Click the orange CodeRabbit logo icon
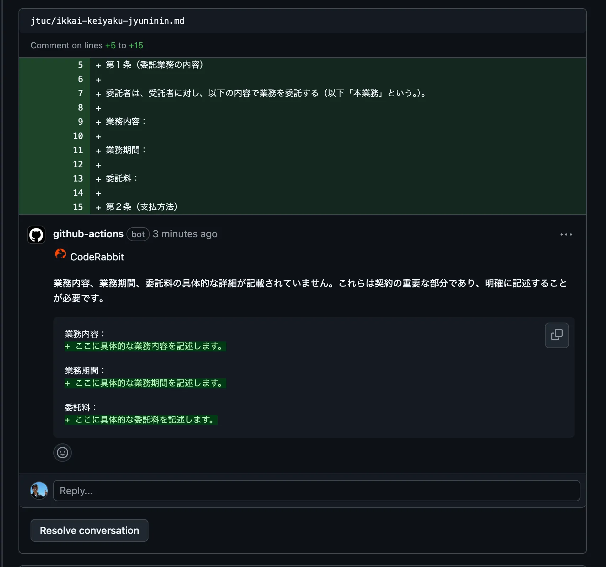 tap(60, 254)
